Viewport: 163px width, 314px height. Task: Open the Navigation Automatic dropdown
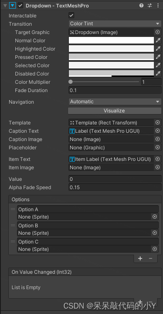[115, 102]
